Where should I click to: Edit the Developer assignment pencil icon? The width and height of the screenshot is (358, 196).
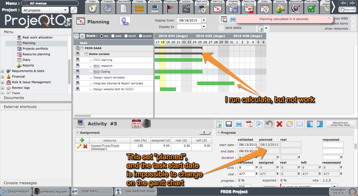79,146
